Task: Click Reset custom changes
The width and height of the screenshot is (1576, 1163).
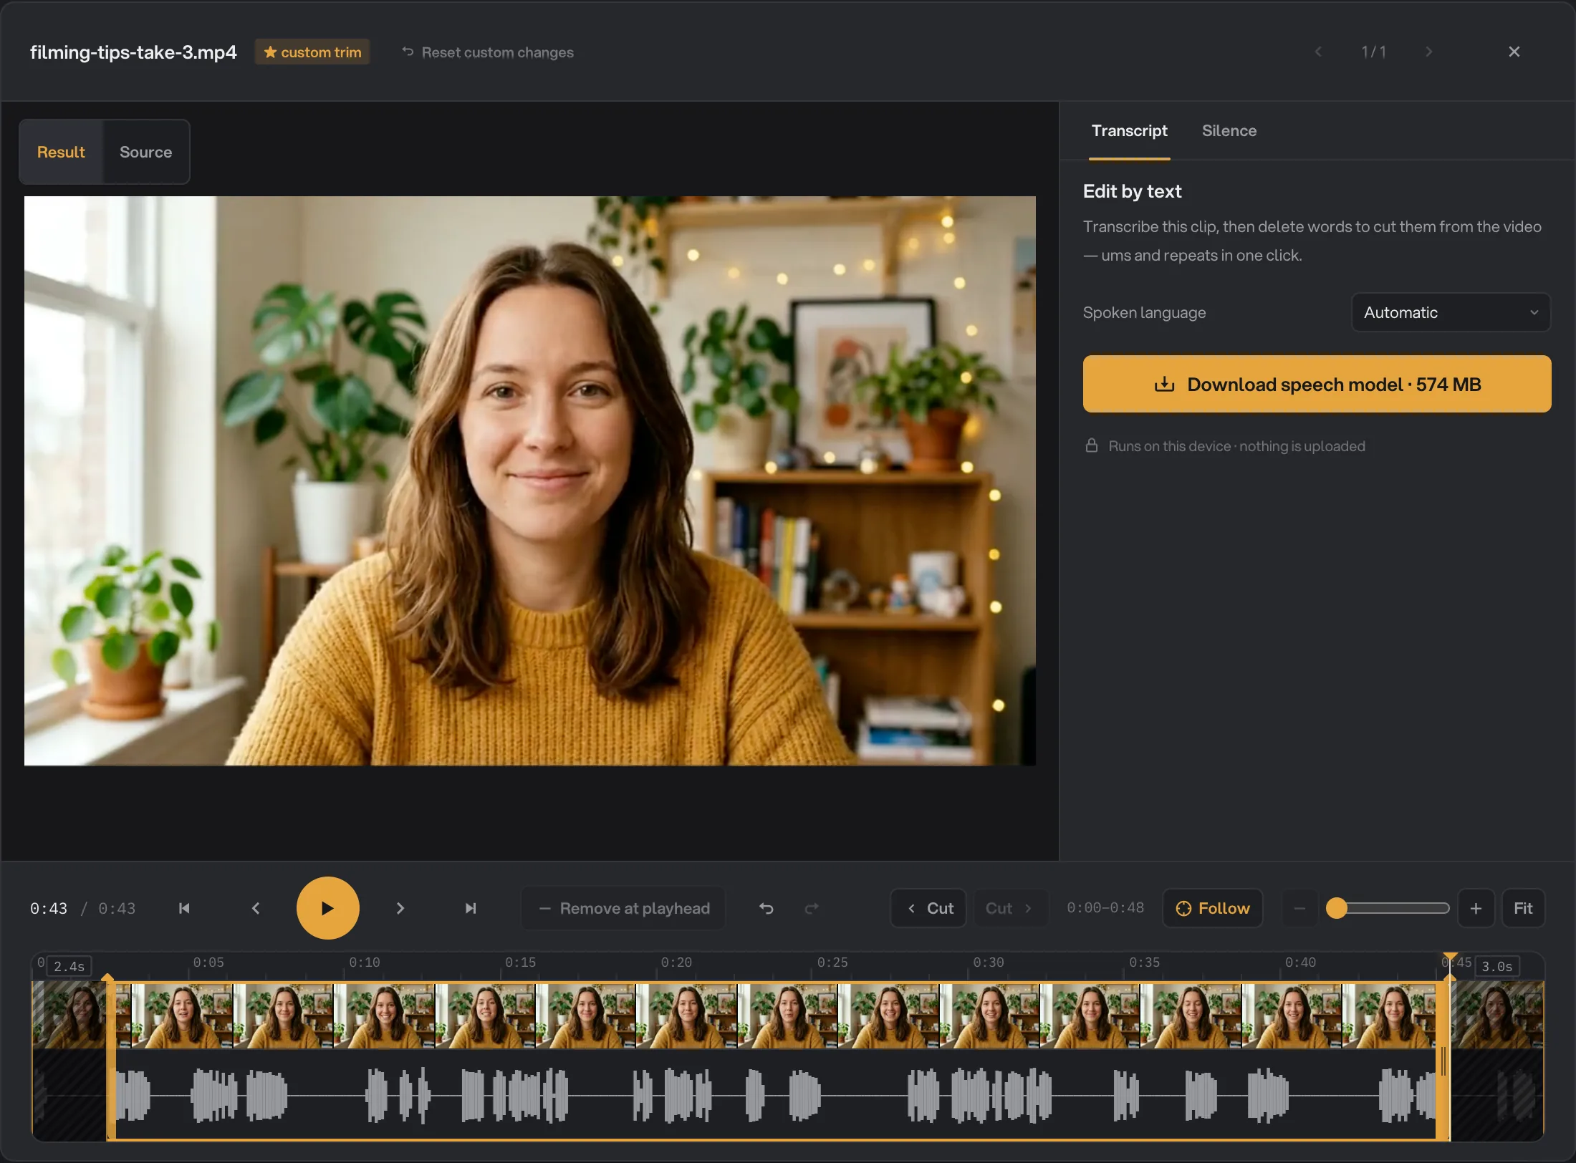Action: tap(488, 52)
